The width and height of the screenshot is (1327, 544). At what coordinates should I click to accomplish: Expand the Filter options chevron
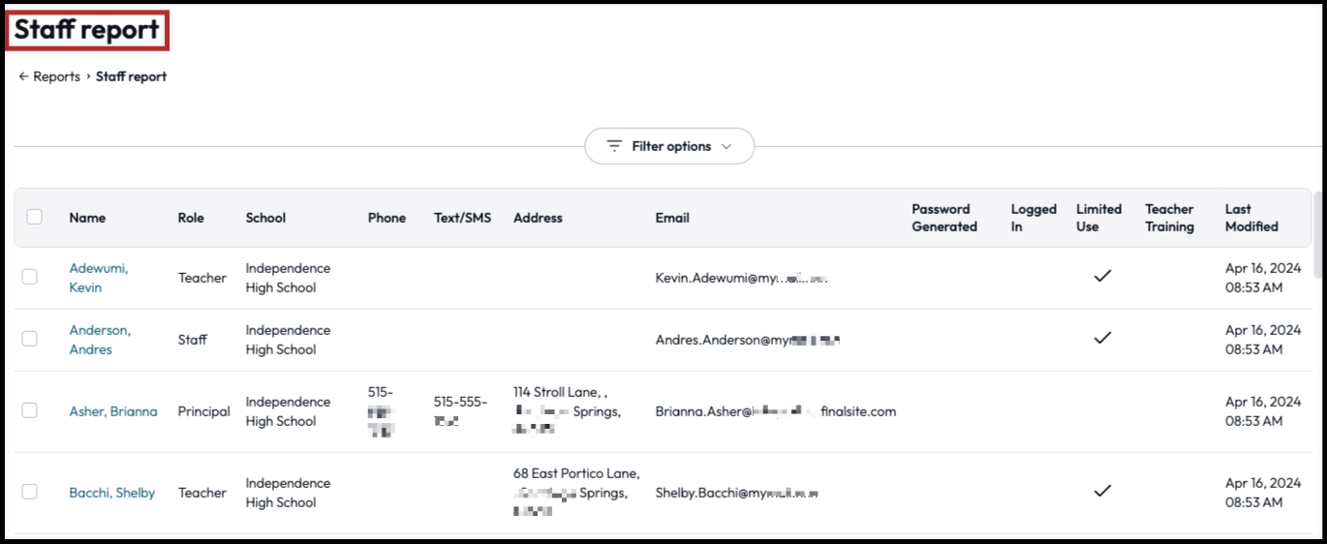[x=726, y=147]
